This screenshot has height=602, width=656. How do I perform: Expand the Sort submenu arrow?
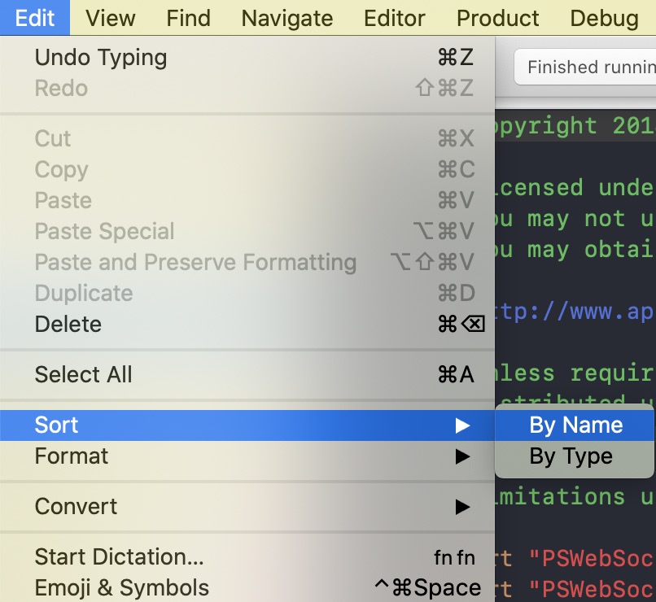coord(462,425)
